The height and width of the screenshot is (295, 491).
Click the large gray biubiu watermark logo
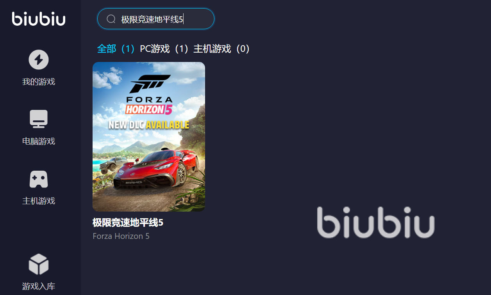pos(376,223)
